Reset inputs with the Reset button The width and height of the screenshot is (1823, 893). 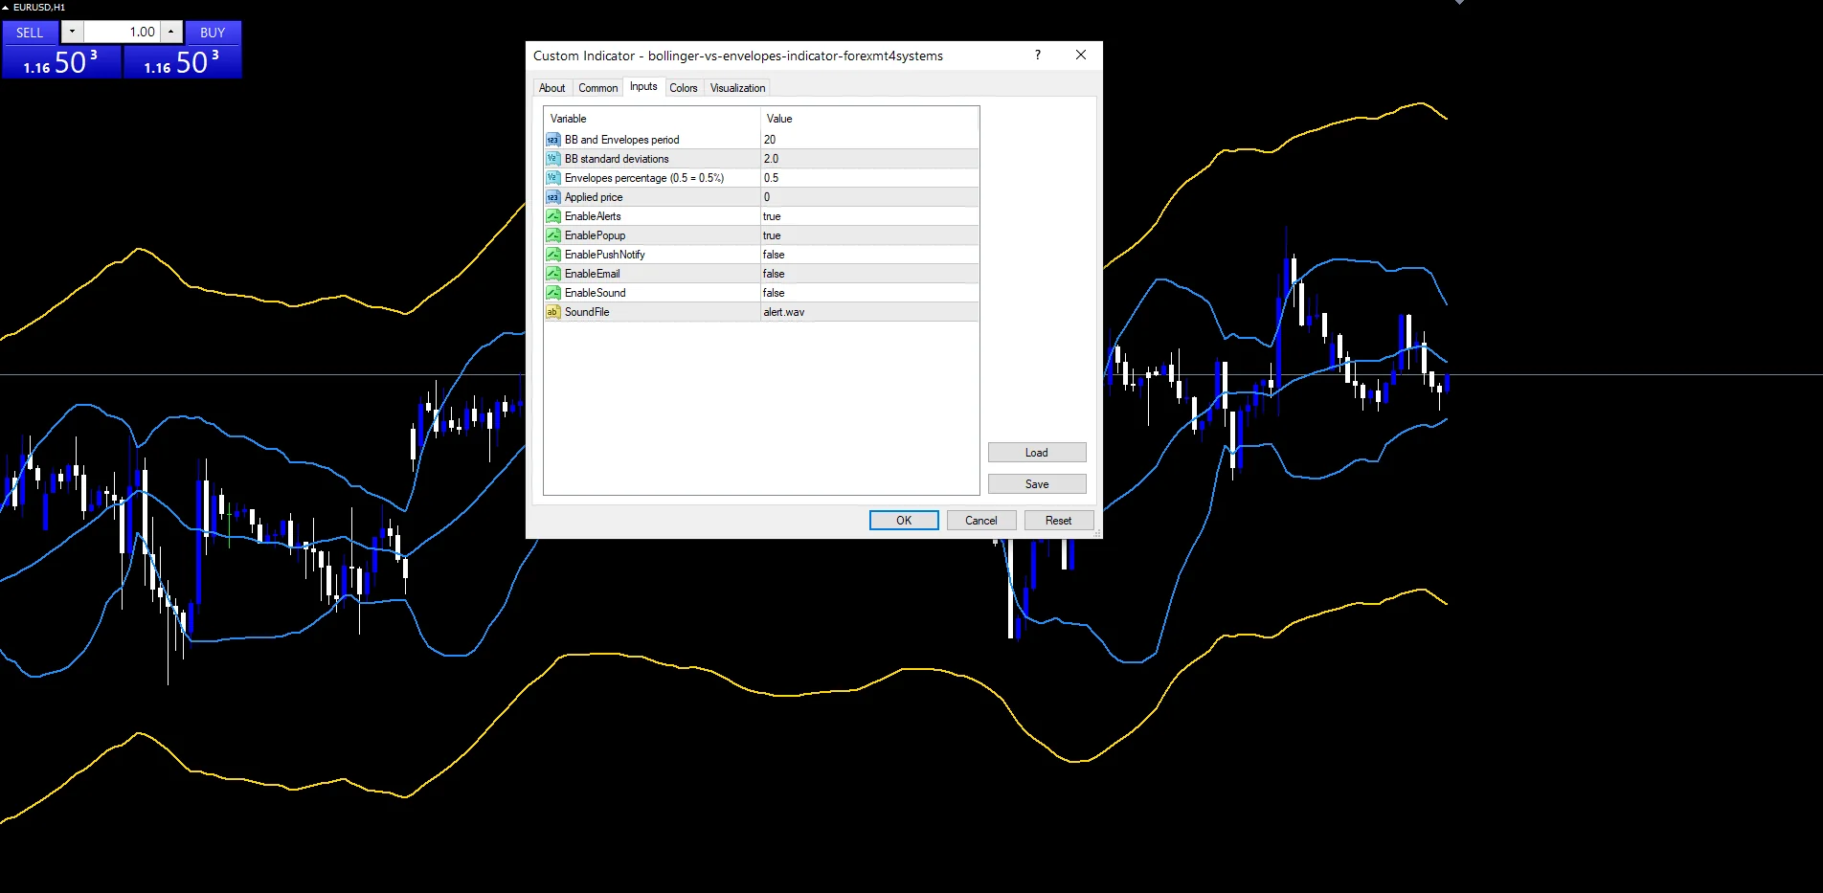tap(1059, 521)
